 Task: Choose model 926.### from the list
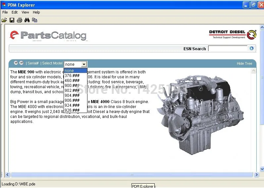tap(76, 110)
